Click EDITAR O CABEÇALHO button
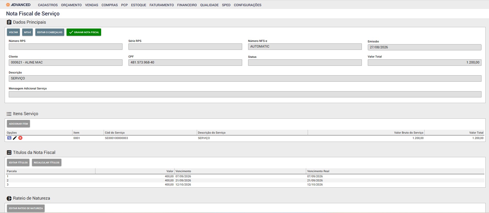 pos(50,32)
